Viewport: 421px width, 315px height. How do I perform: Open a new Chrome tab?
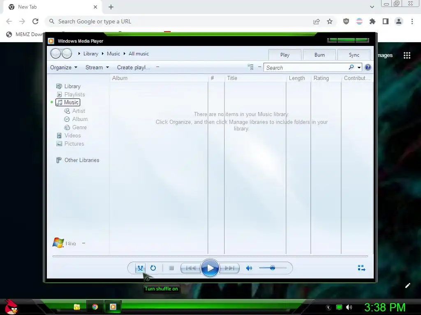(x=111, y=7)
